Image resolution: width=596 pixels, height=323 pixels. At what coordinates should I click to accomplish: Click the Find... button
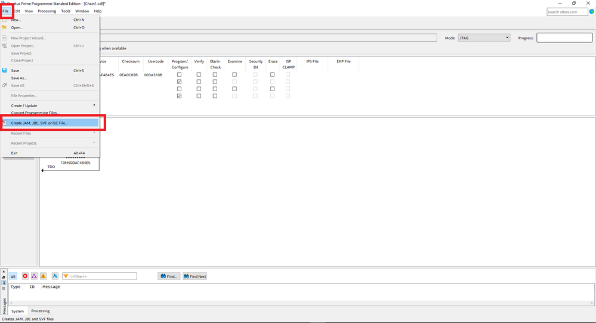point(169,277)
